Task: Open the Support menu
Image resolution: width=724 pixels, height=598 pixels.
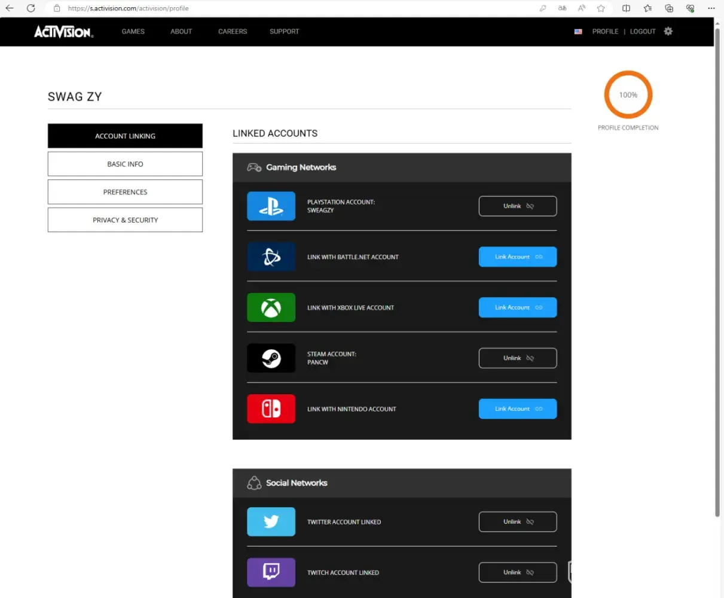Action: pos(284,32)
